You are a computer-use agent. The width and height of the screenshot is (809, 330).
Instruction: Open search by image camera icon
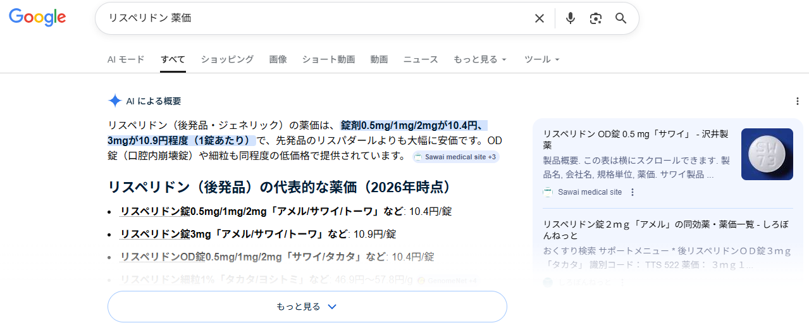point(595,18)
